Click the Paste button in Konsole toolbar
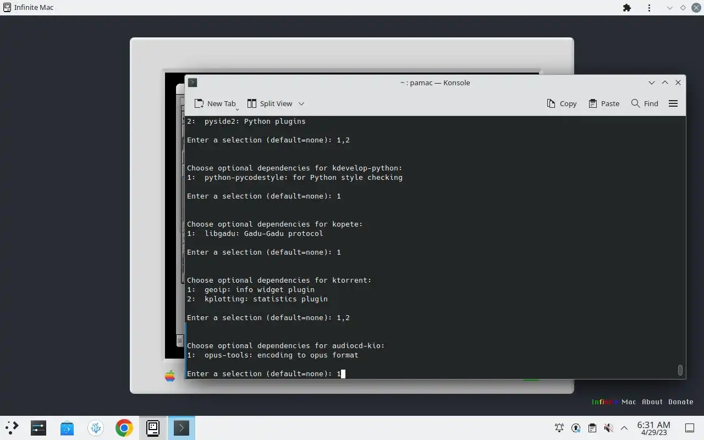Viewport: 704px width, 440px height. click(604, 103)
